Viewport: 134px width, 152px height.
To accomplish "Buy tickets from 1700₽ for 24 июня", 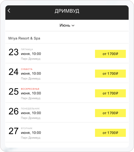I will click(x=110, y=74).
